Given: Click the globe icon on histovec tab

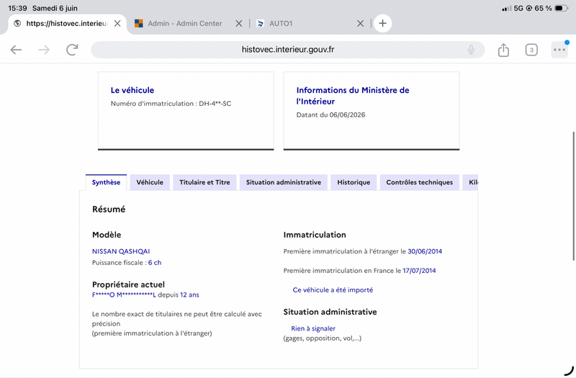Looking at the screenshot, I should click(17, 24).
